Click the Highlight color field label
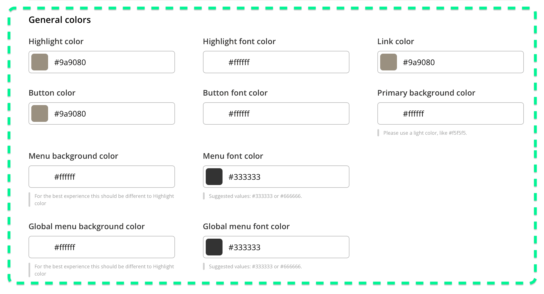544x294 pixels. tap(56, 41)
